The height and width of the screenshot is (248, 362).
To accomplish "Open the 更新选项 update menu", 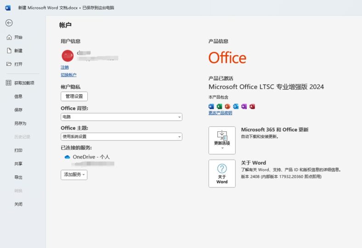I will click(222, 140).
